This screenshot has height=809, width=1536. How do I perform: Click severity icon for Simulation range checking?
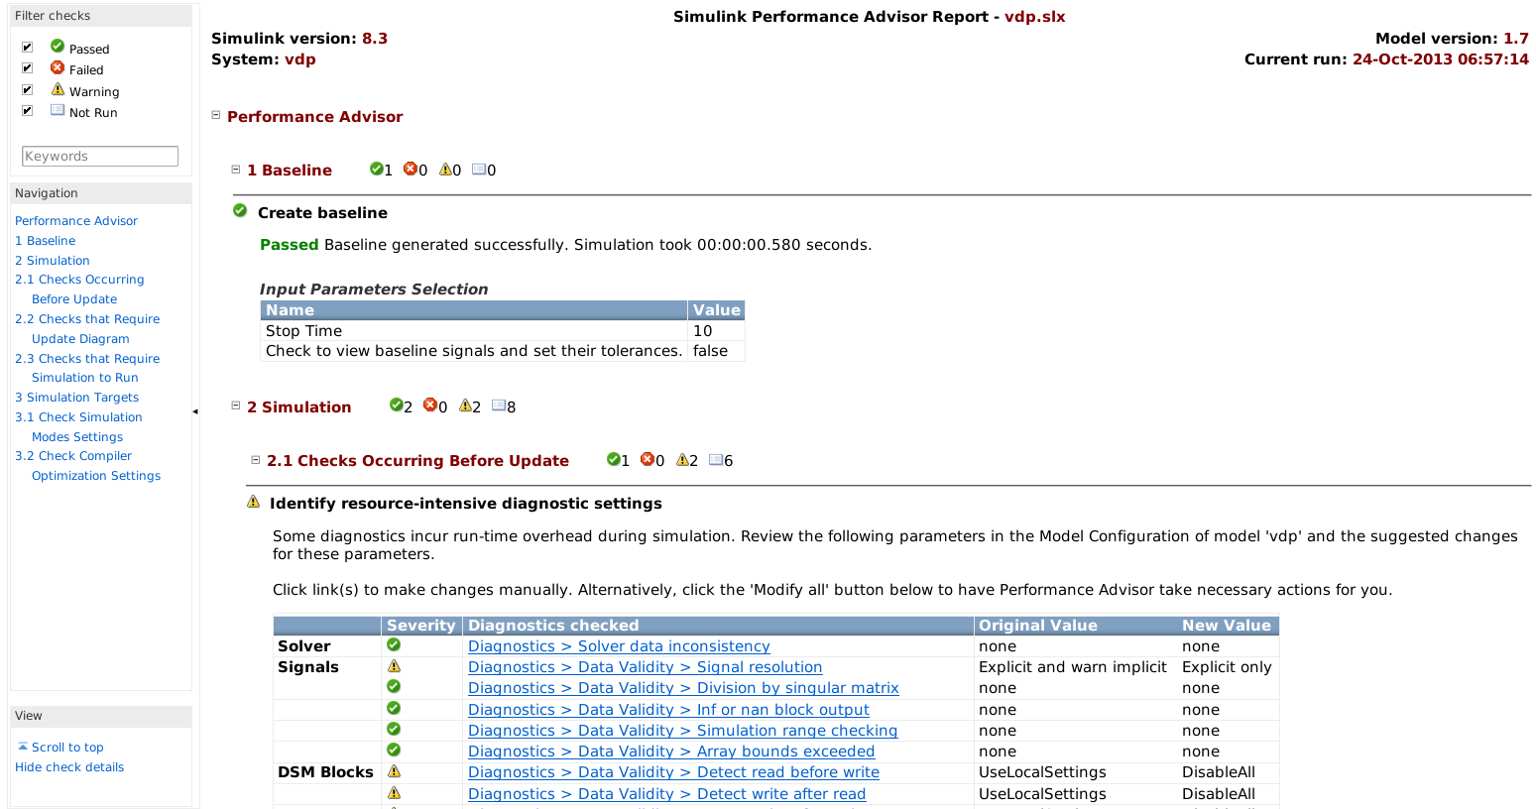[x=394, y=729]
